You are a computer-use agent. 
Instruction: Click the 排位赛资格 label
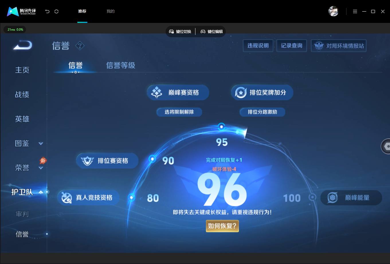[113, 161]
